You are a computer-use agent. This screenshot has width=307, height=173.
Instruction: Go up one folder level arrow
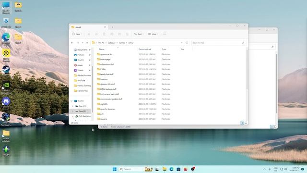tap(87, 43)
